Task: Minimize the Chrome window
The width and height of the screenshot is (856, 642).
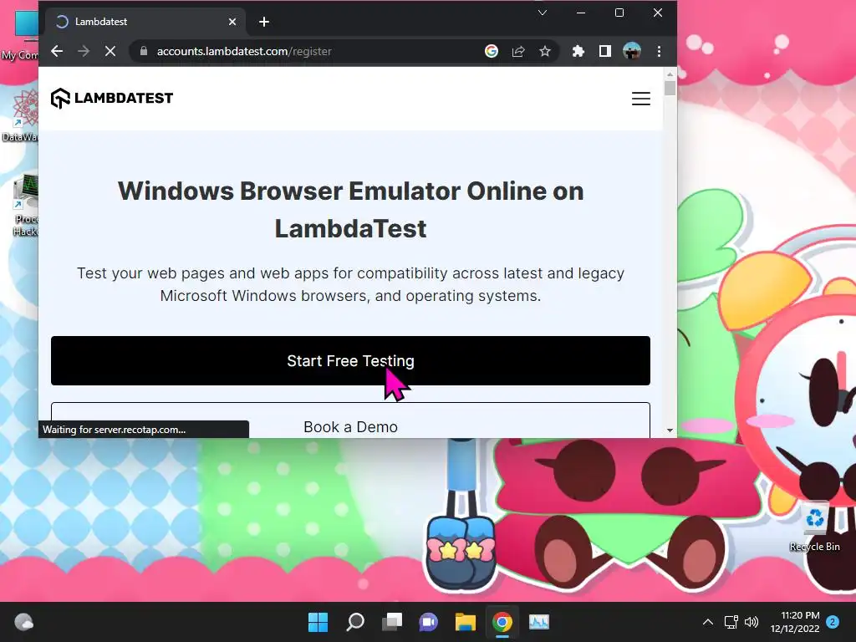Action: (x=581, y=13)
